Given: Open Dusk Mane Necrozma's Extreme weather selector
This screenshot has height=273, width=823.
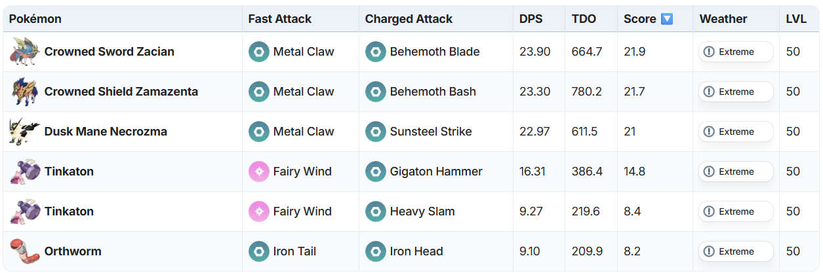Looking at the screenshot, I should tap(735, 132).
